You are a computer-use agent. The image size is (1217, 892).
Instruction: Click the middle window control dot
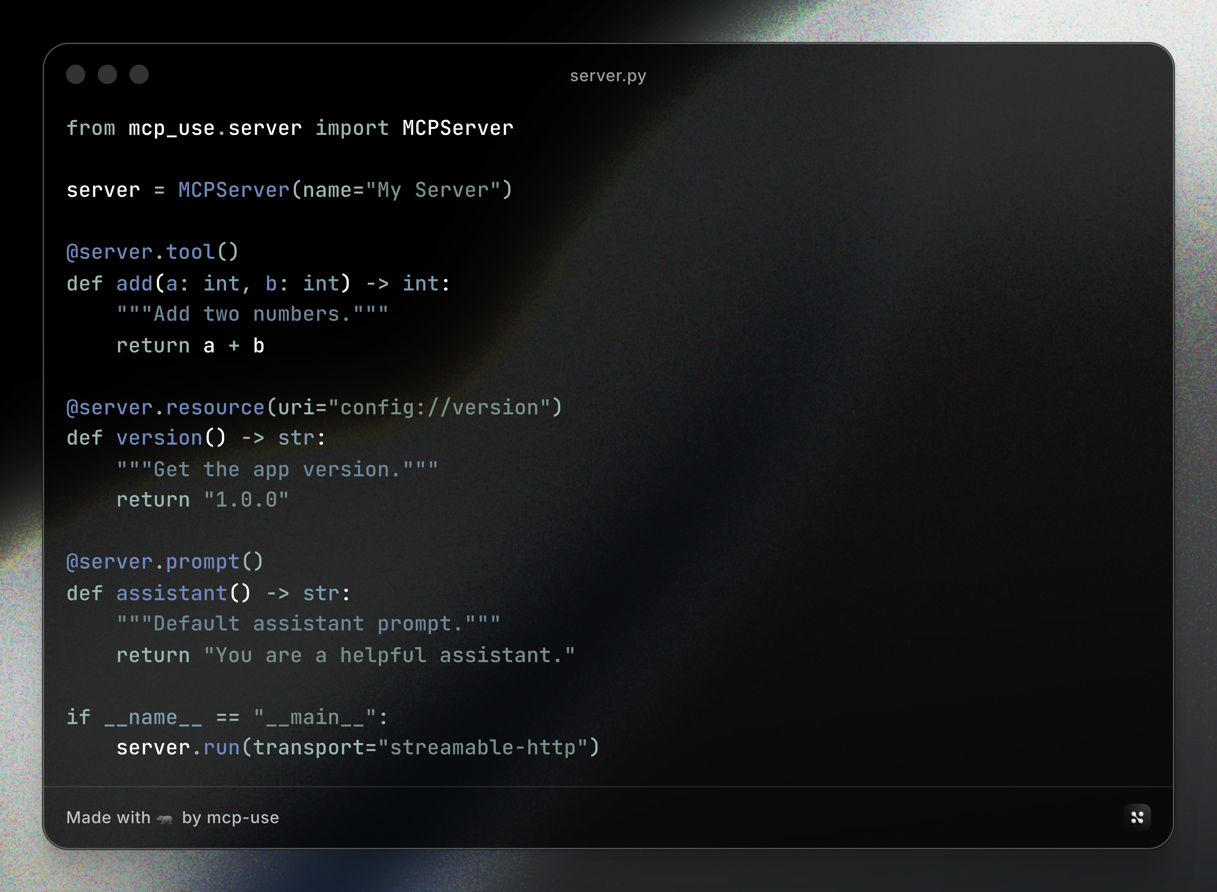[108, 75]
